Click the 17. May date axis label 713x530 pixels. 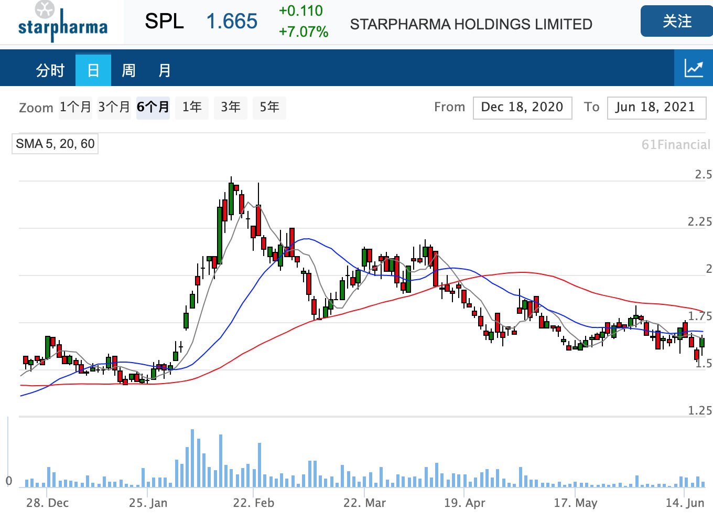[576, 503]
